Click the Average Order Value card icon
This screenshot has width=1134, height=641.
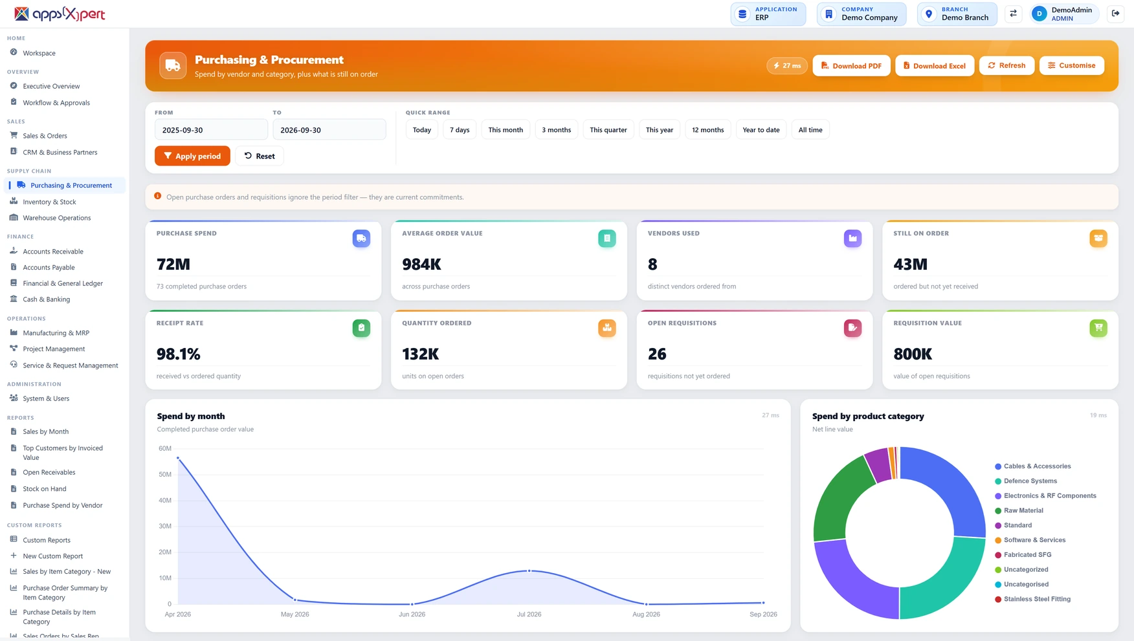point(607,239)
